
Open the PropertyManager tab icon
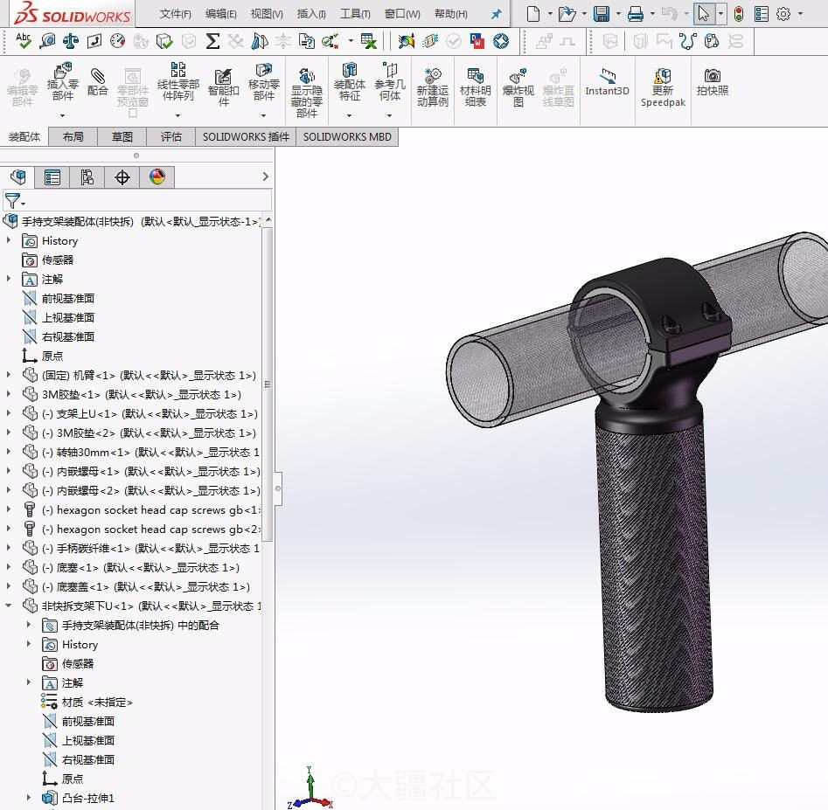[x=52, y=177]
